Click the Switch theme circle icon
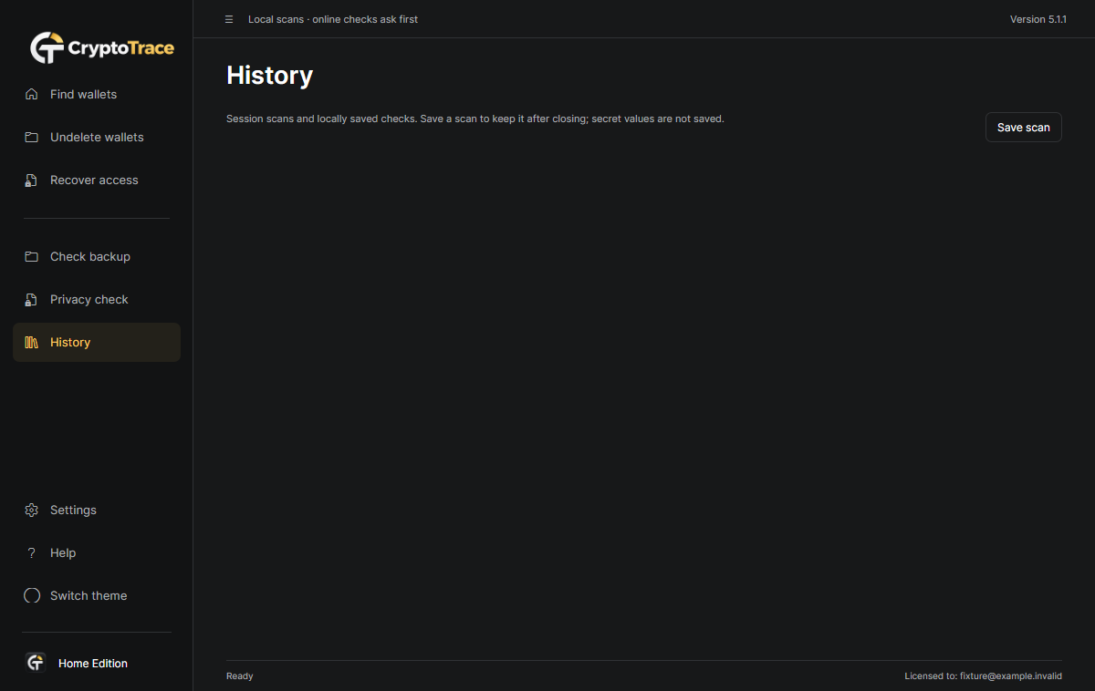Viewport: 1095px width, 691px height. [x=31, y=595]
